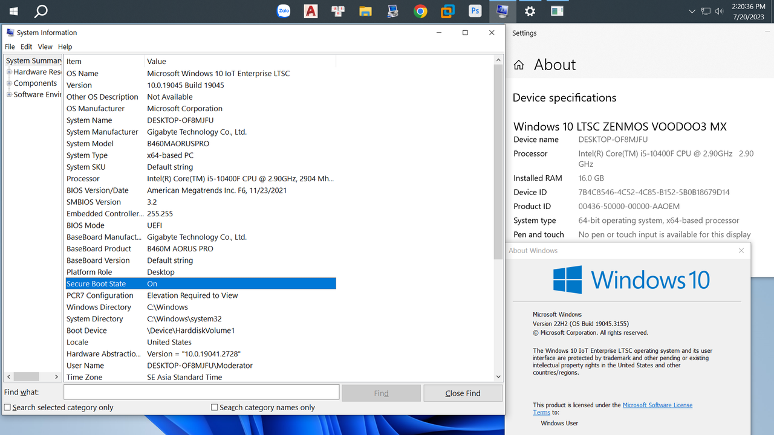
Task: Expand the Software Environment tree node
Action: [8, 94]
